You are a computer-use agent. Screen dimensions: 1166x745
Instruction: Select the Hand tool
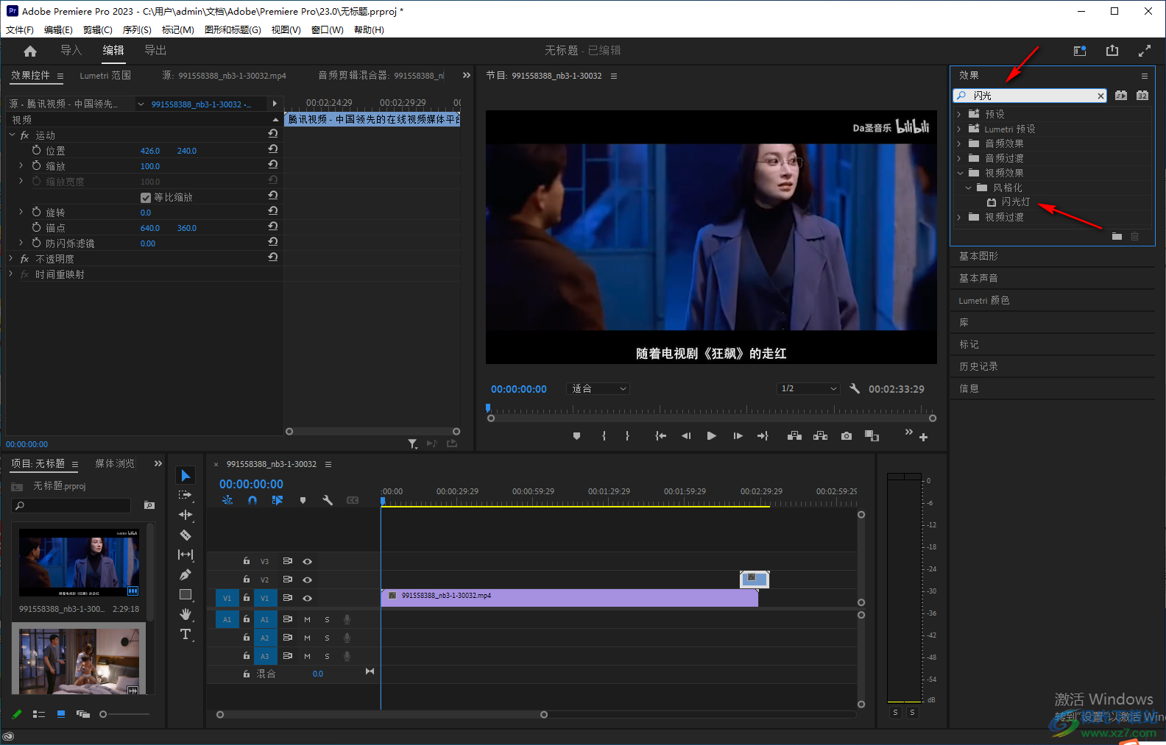(185, 614)
